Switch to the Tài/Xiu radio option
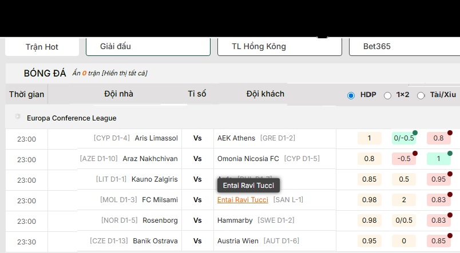Image resolution: width=460 pixels, height=253 pixels. tap(421, 95)
